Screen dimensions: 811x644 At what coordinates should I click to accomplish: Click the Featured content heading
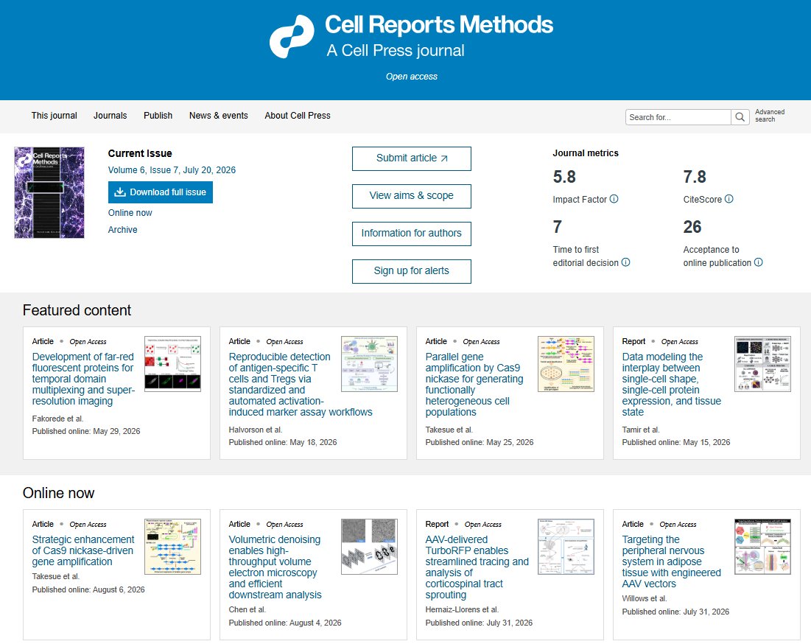(x=77, y=310)
